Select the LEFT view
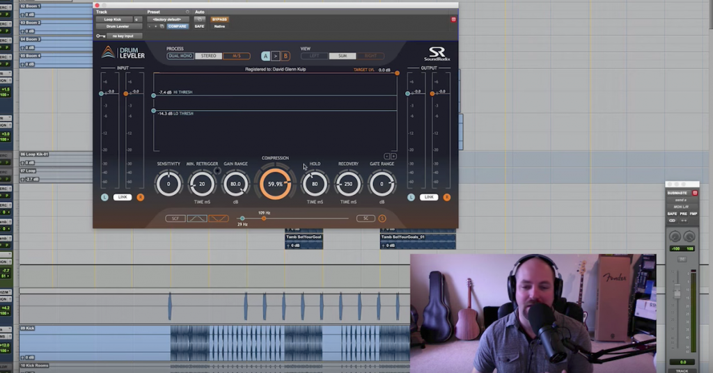Image resolution: width=713 pixels, height=373 pixels. 314,56
